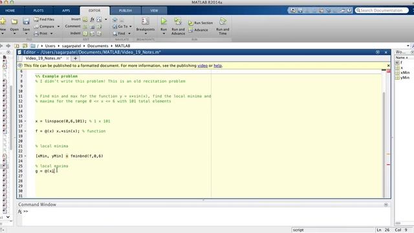Select the Video_19_Notes.m document tab
Image resolution: width=414 pixels, height=233 pixels.
coord(44,58)
